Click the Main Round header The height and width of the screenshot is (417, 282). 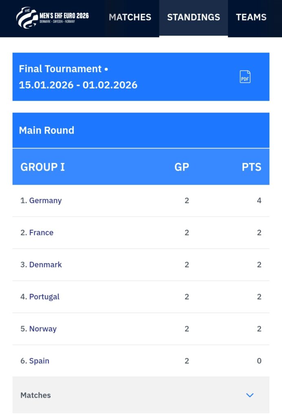tap(46, 130)
